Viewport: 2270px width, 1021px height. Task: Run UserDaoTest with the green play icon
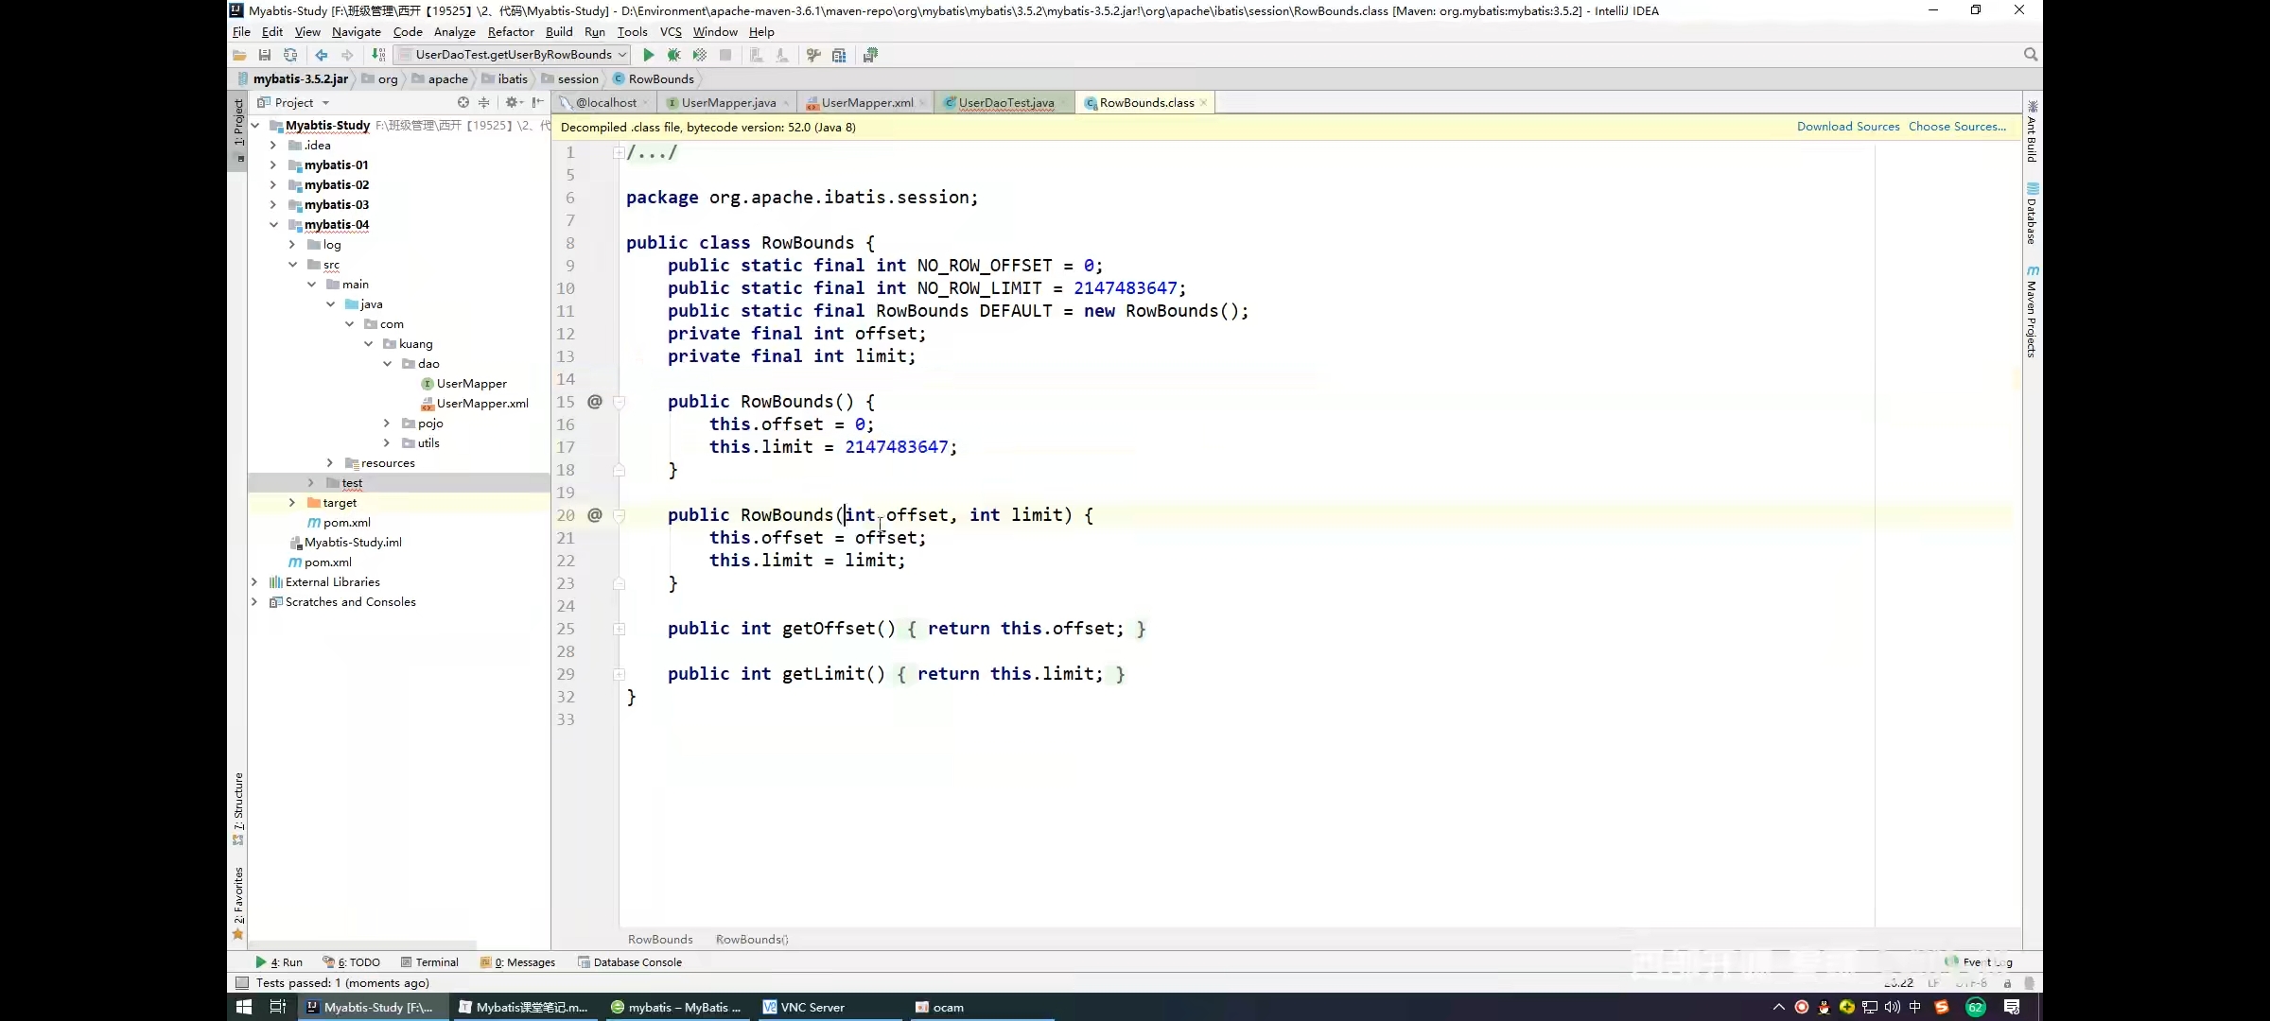tap(649, 55)
